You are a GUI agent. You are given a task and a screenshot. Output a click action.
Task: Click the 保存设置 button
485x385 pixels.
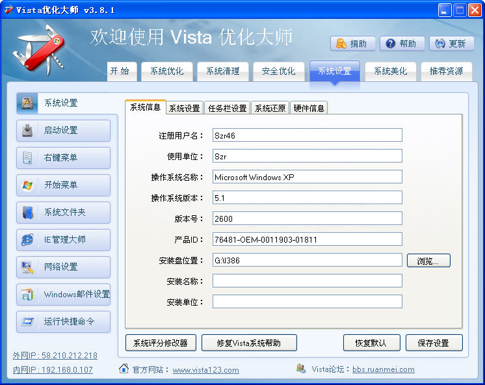point(434,343)
